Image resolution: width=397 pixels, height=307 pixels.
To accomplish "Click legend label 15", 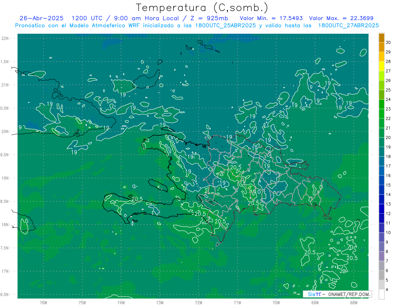I will coord(388,185).
